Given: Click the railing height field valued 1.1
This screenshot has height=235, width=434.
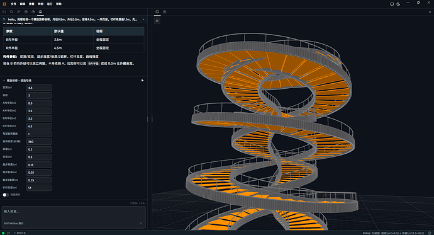Looking at the screenshot, I should tap(39, 188).
